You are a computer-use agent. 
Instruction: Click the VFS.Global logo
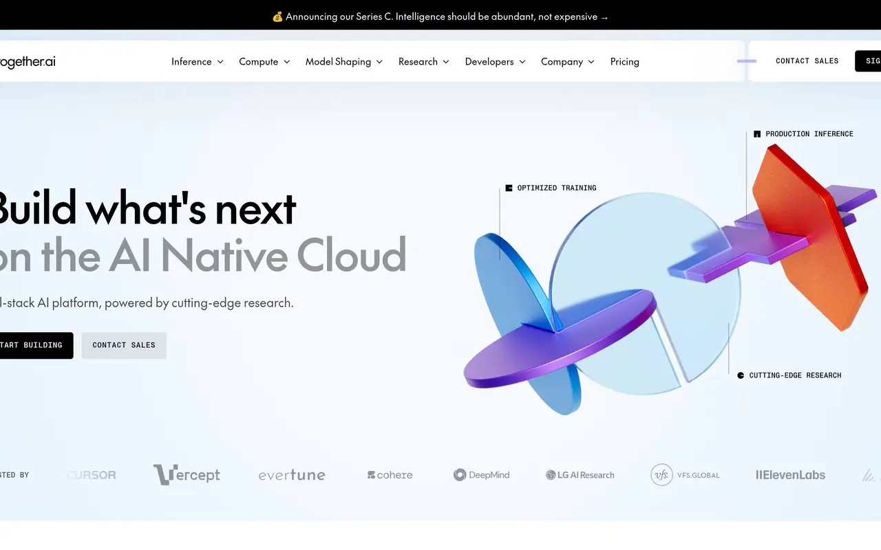[686, 475]
